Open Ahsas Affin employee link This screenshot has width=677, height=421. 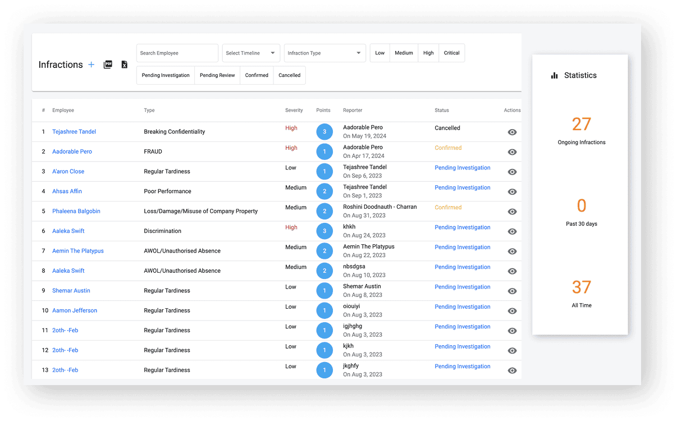(67, 191)
